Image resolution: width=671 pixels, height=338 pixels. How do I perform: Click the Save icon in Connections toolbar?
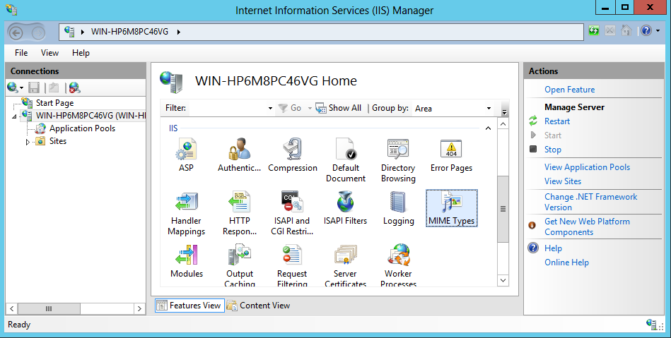(34, 87)
